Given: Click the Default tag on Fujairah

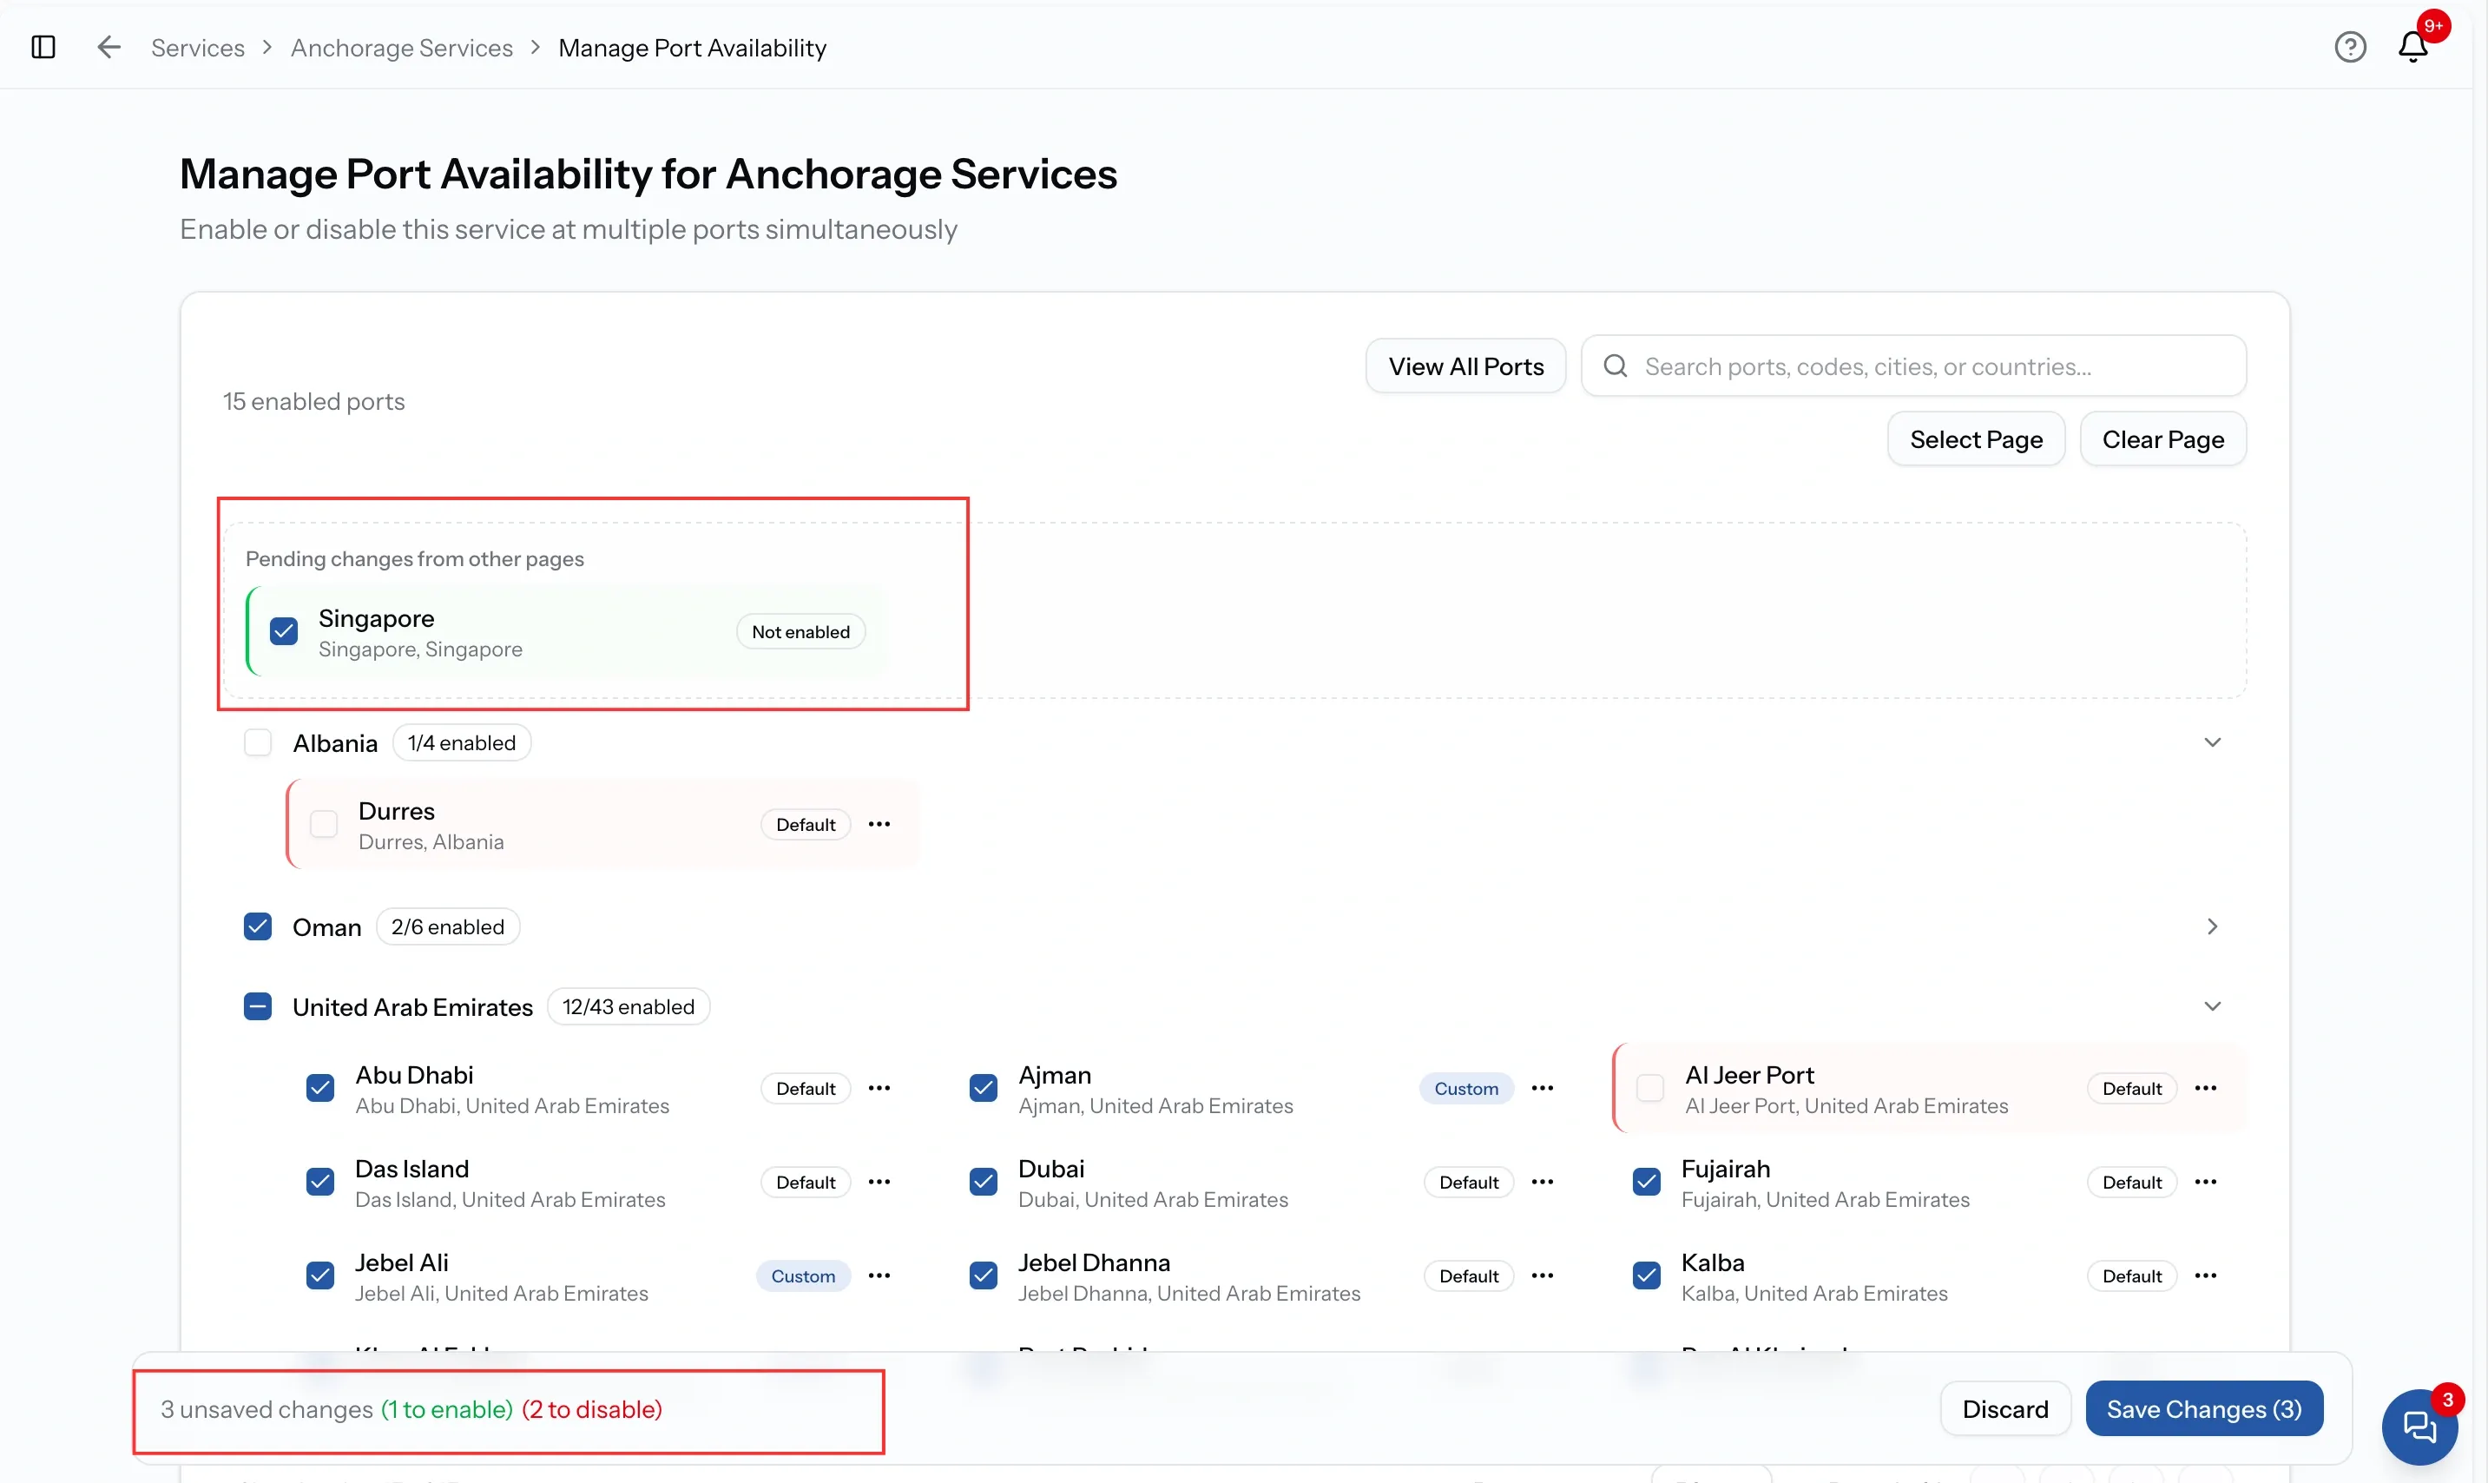Looking at the screenshot, I should [x=2131, y=1183].
